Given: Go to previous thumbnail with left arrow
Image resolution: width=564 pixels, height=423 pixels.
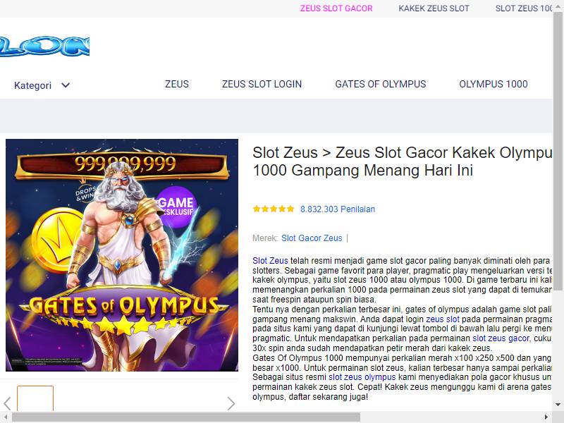Looking at the screenshot, I should 7,403.
